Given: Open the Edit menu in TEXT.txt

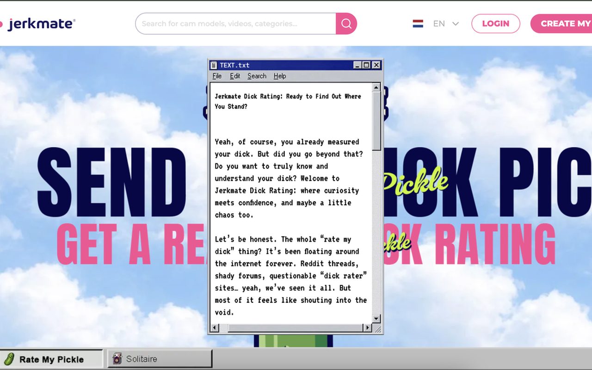Looking at the screenshot, I should (235, 76).
